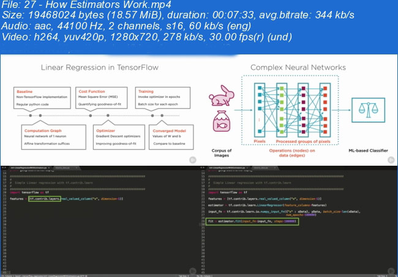Click the highlighted tf.contrib.layers code in left editor

point(44,198)
